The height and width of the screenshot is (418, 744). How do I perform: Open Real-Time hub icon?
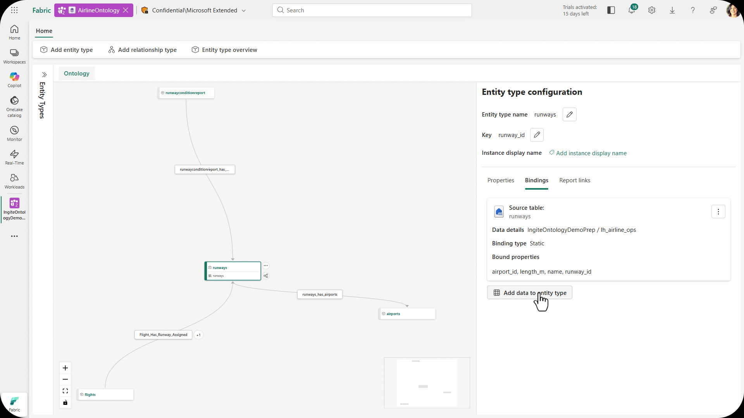click(14, 157)
